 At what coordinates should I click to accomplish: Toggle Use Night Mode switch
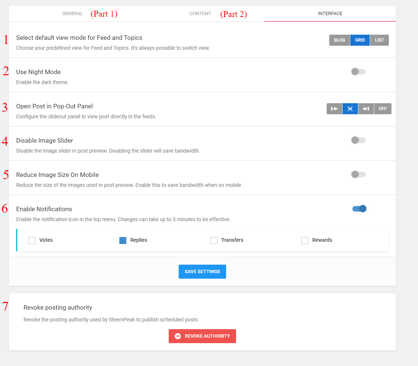(x=358, y=72)
